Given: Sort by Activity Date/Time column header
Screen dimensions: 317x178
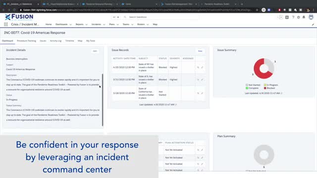Looking at the screenshot, I should coord(124,58).
